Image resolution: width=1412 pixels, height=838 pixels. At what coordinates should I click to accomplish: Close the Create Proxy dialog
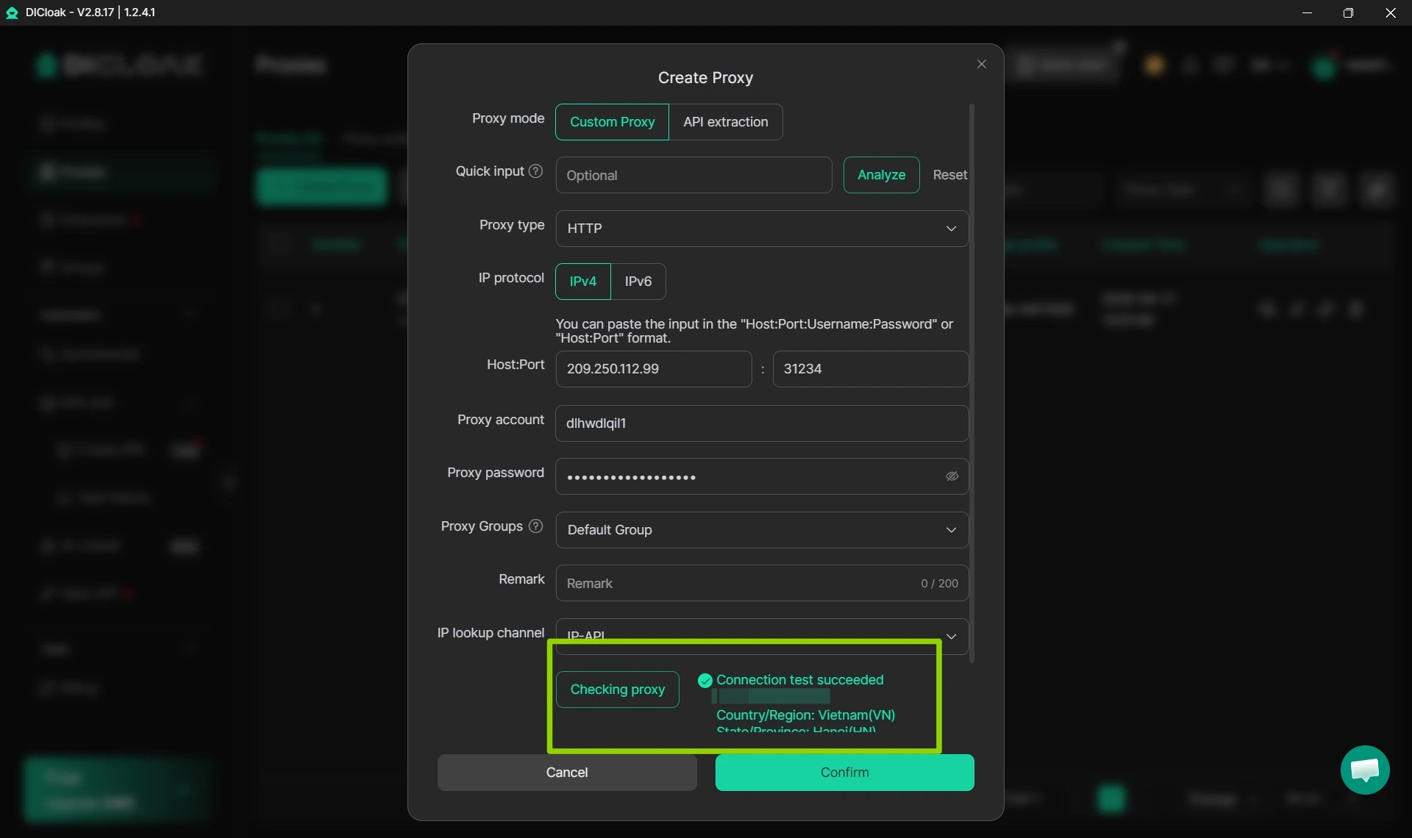point(982,64)
